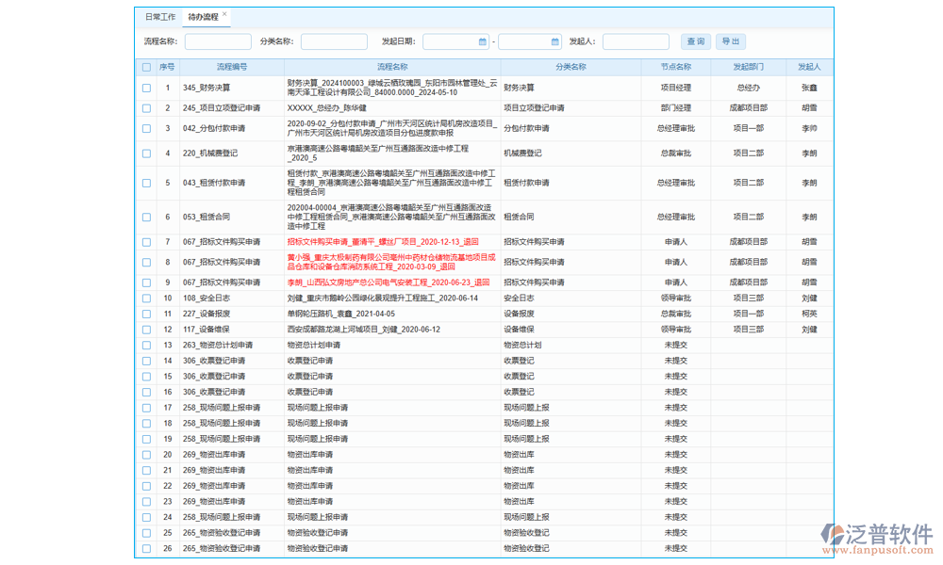Sort by the 流程编号 column header
Viewport: 943px width, 565px height.
point(232,67)
